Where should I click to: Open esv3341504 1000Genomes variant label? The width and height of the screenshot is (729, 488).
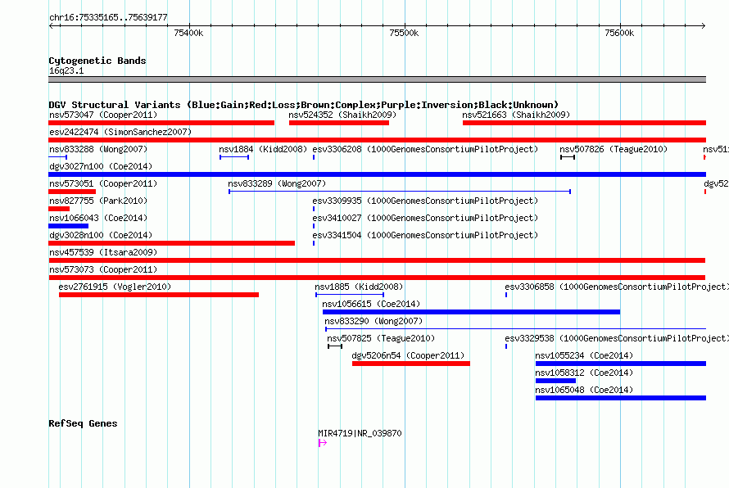pyautogui.click(x=425, y=235)
